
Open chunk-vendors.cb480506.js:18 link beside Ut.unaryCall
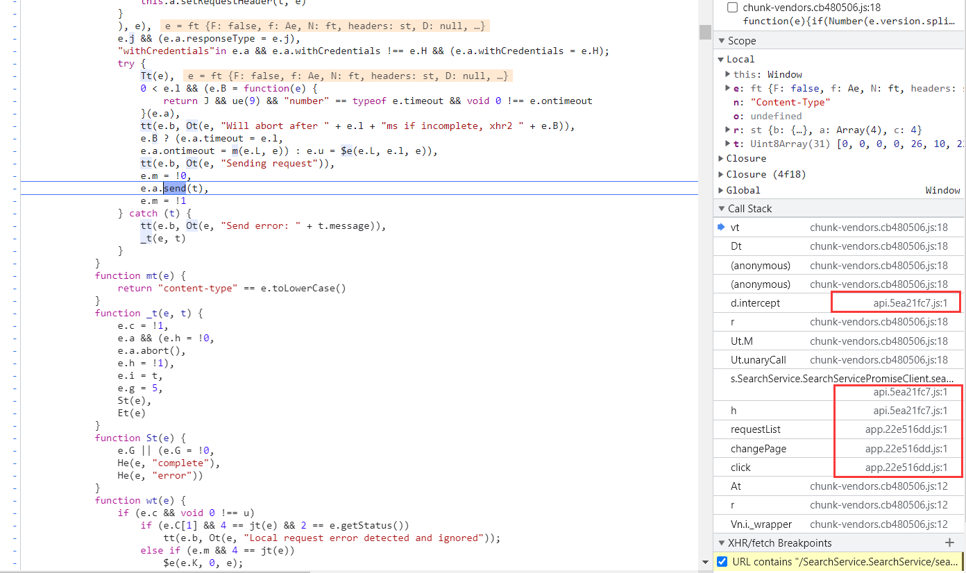[x=879, y=360]
